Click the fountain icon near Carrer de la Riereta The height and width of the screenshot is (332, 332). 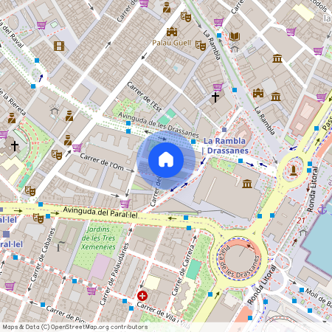55,109
